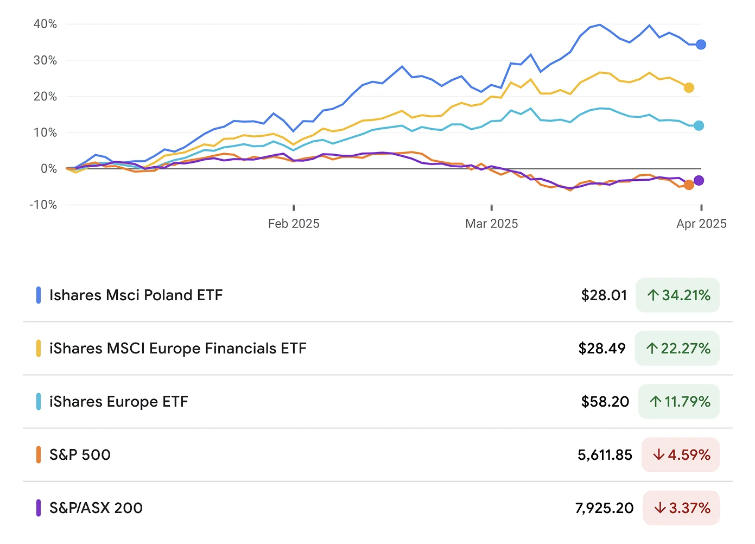Click the yellow Europe Financials line endpoint dot
Image resolution: width=755 pixels, height=544 pixels.
point(689,87)
